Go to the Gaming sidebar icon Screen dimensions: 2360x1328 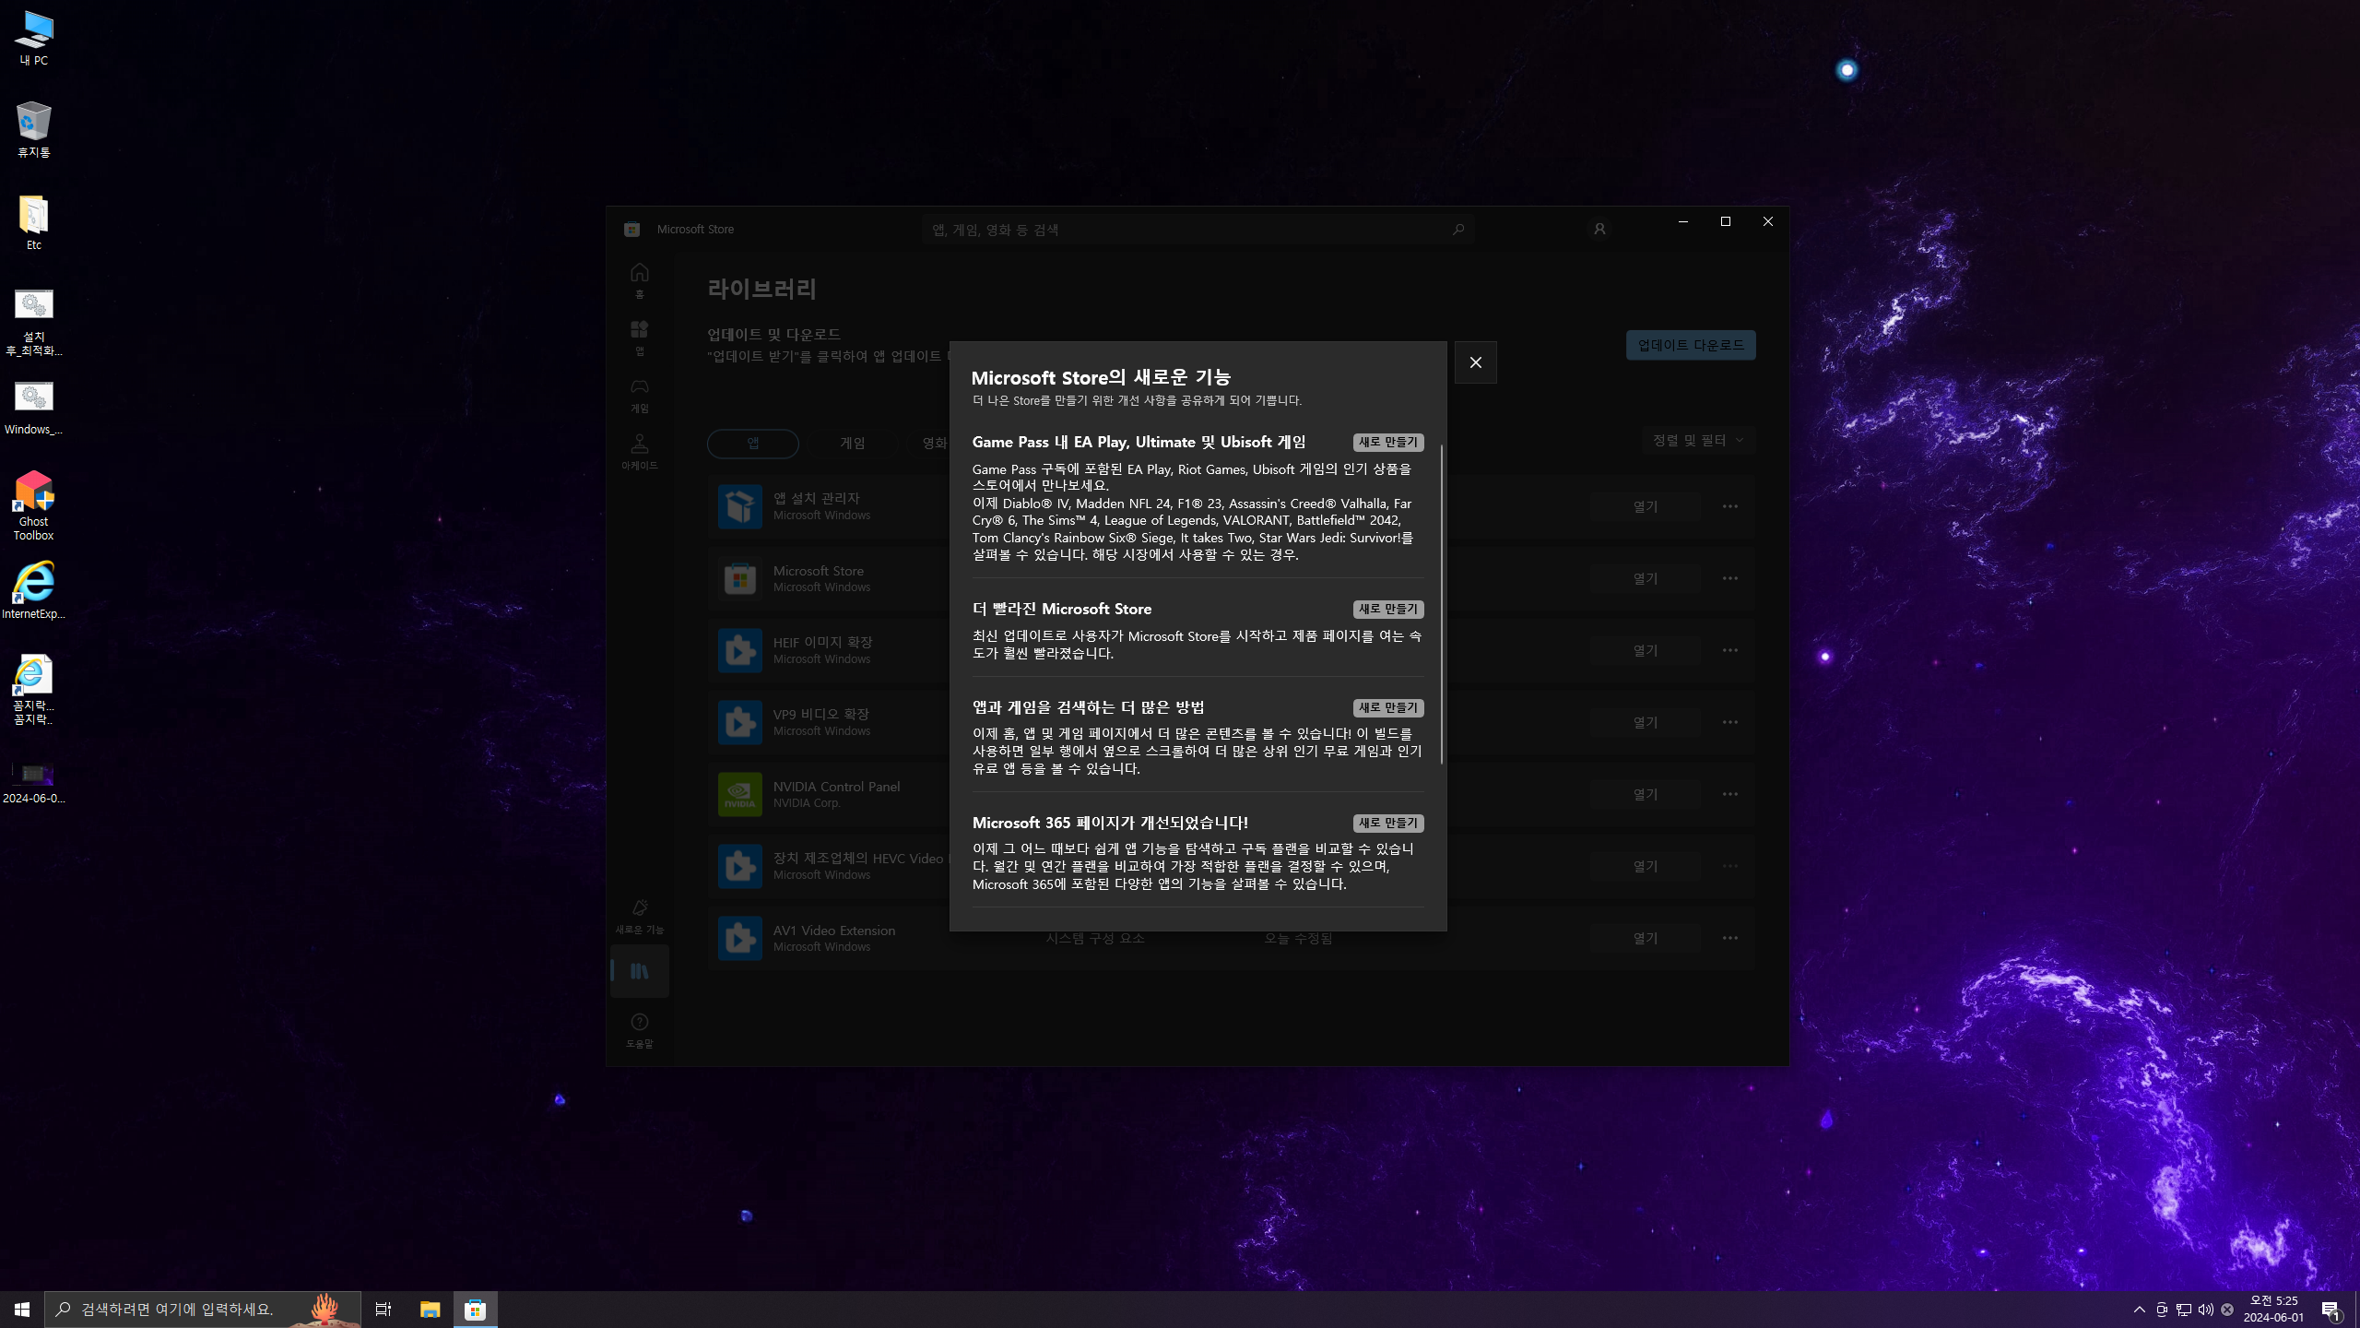point(639,394)
